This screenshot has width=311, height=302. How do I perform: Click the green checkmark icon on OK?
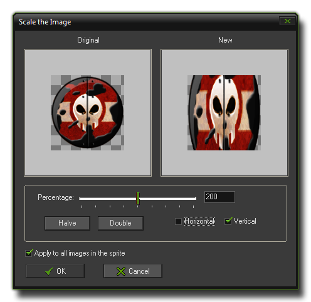49,271
